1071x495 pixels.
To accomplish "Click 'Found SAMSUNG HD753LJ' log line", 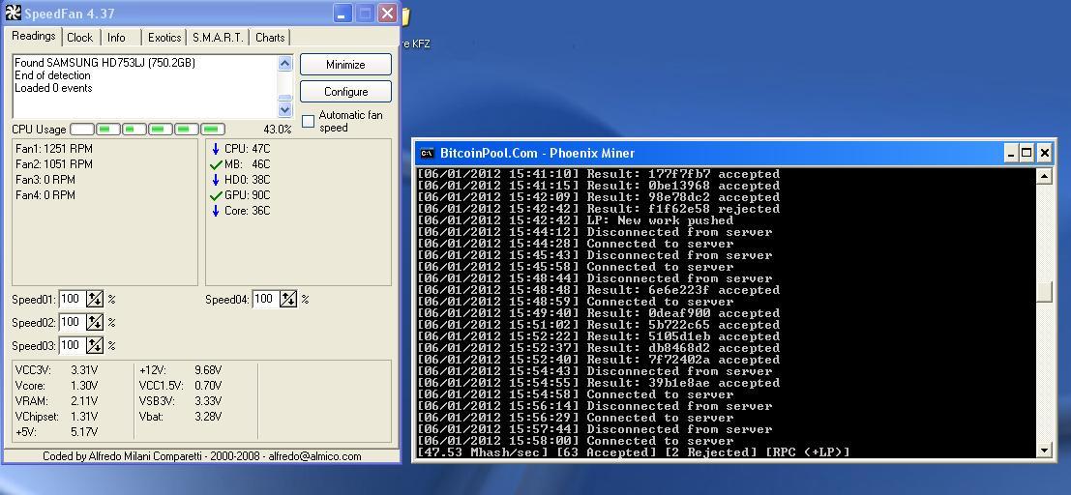I will pyautogui.click(x=104, y=63).
